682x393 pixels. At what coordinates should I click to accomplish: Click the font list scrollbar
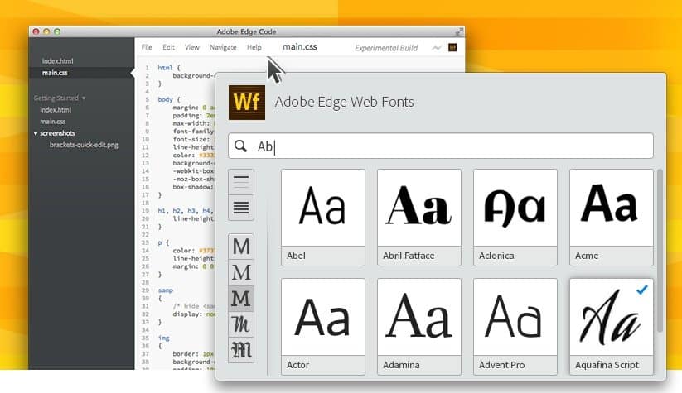pyautogui.click(x=660, y=251)
